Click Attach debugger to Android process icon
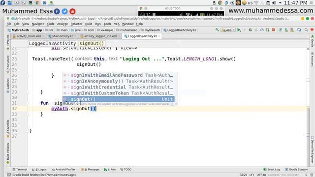315x177 pixels. click(268, 30)
